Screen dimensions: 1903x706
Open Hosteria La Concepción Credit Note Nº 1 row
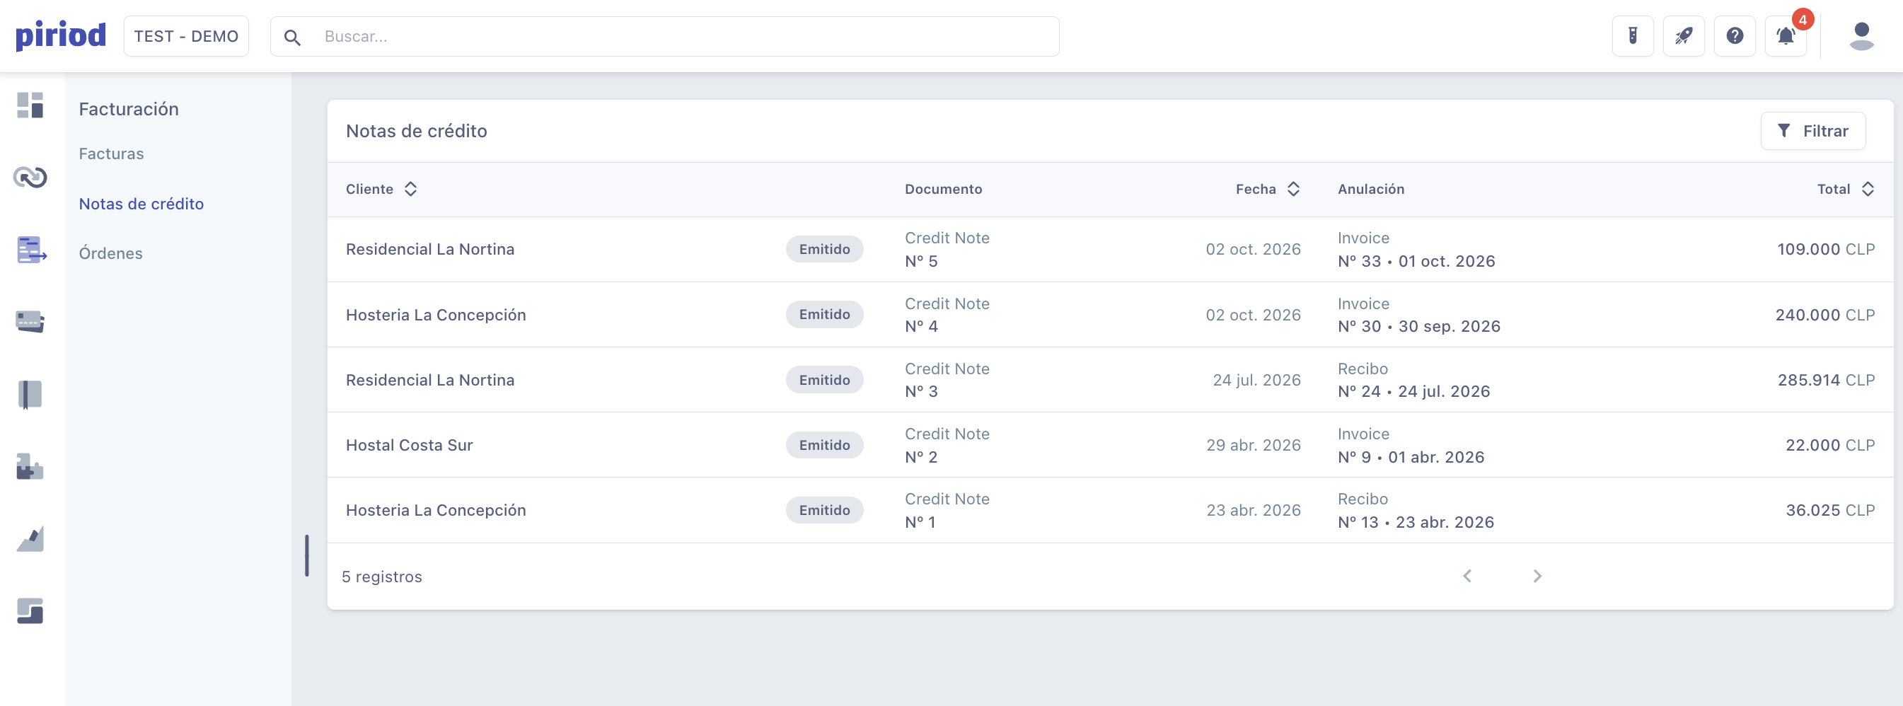click(1111, 510)
